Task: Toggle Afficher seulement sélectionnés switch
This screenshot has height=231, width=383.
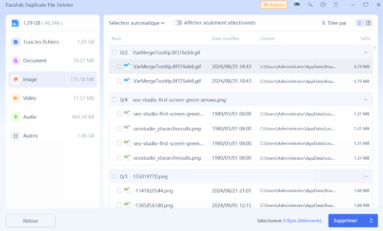Action: click(x=178, y=23)
